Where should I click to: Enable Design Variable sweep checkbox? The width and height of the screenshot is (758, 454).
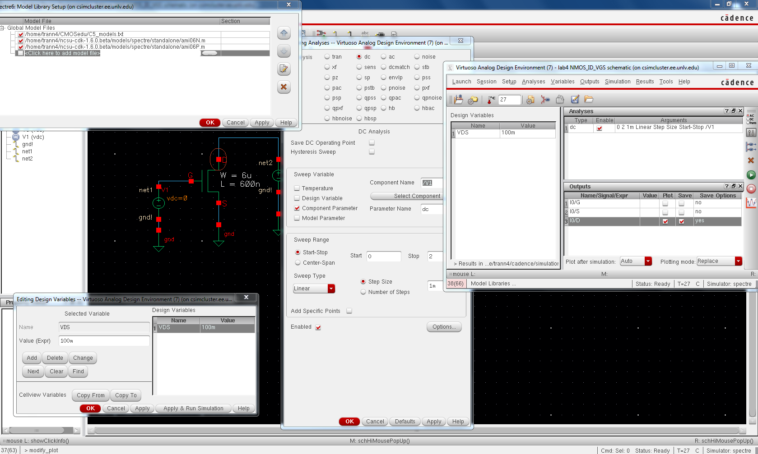point(297,198)
